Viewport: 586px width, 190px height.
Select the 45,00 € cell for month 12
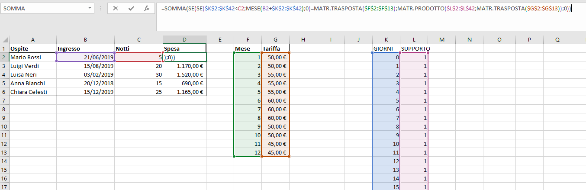point(275,152)
